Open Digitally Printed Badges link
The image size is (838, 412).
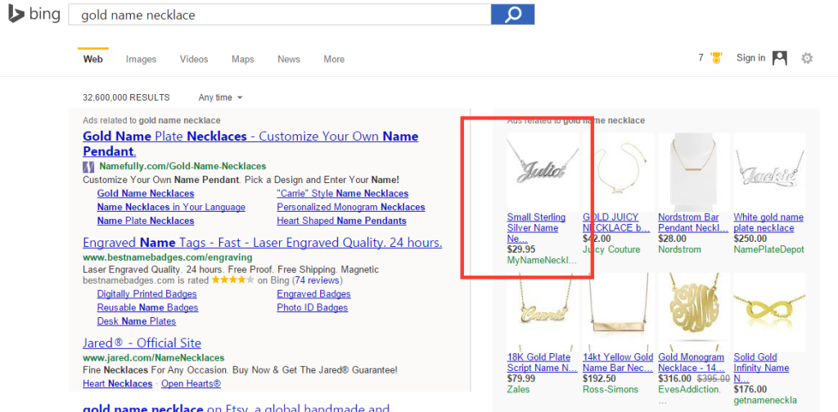click(147, 294)
